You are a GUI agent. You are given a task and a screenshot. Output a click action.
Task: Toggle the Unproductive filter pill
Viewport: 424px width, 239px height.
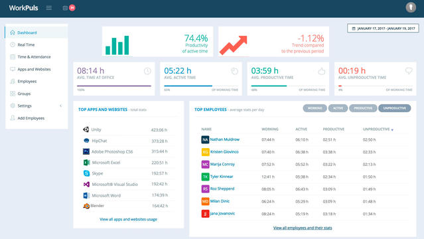click(395, 108)
